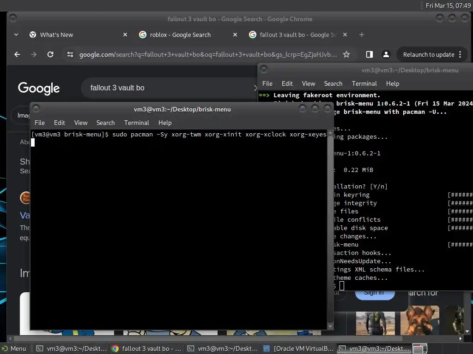473x354 pixels.
Task: Open Chrome side panel icon
Action: [369, 54]
